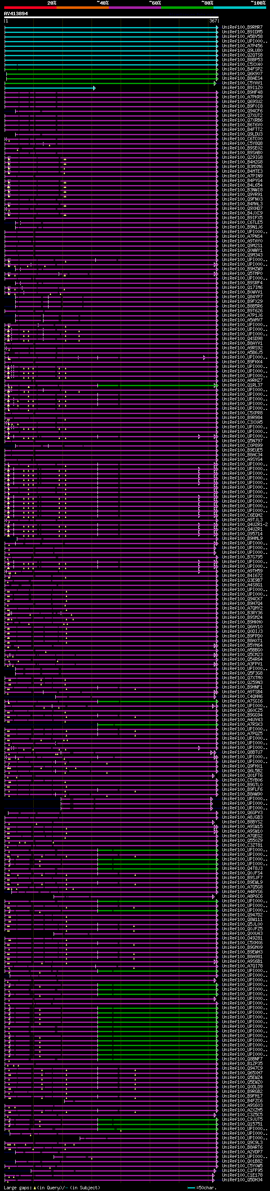Click the cyan alignment bar for UniRef100_B9RMR7
The image size is (270, 1191).
(x=111, y=28)
